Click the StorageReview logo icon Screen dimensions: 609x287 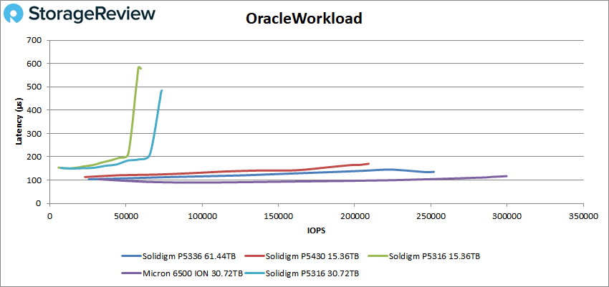pyautogui.click(x=14, y=14)
